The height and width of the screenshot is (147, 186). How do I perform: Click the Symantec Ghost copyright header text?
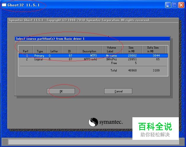(x=79, y=20)
